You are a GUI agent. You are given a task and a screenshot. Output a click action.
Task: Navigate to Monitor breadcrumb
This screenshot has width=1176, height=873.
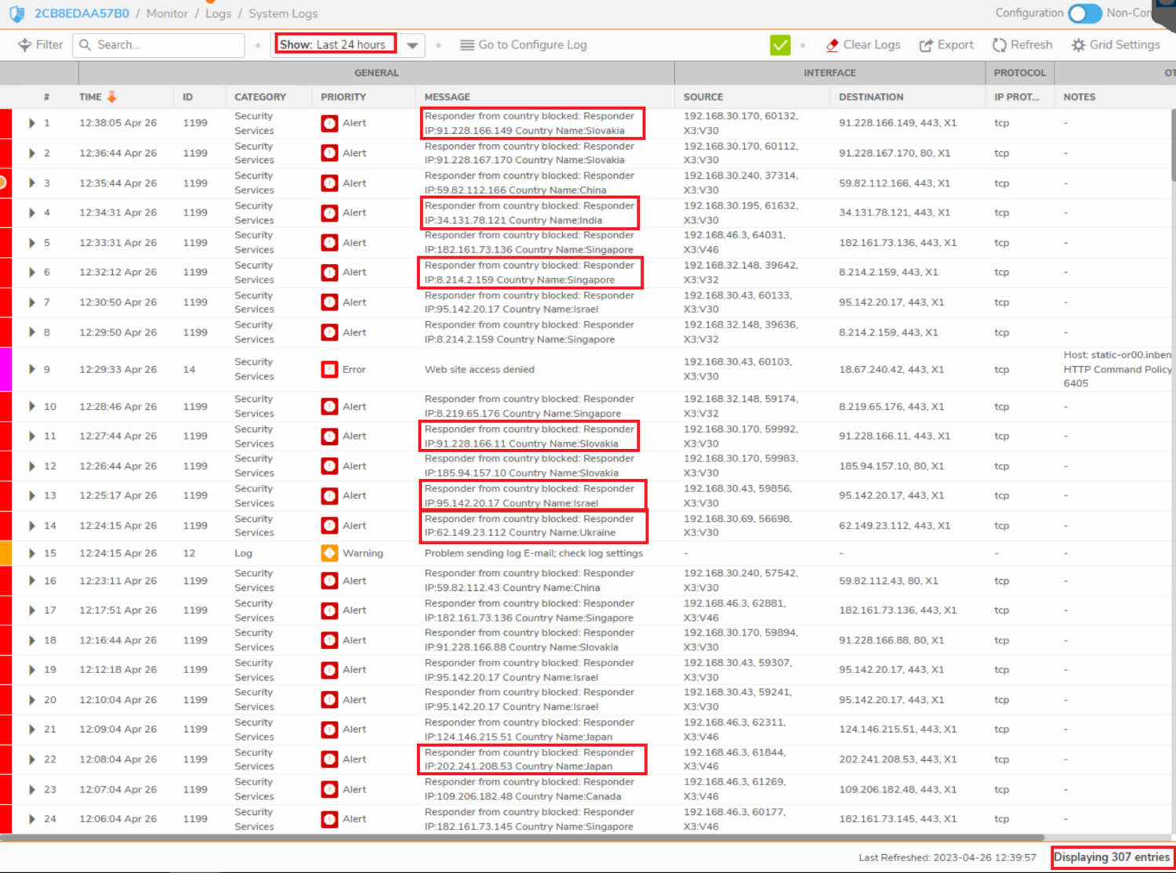coord(167,13)
